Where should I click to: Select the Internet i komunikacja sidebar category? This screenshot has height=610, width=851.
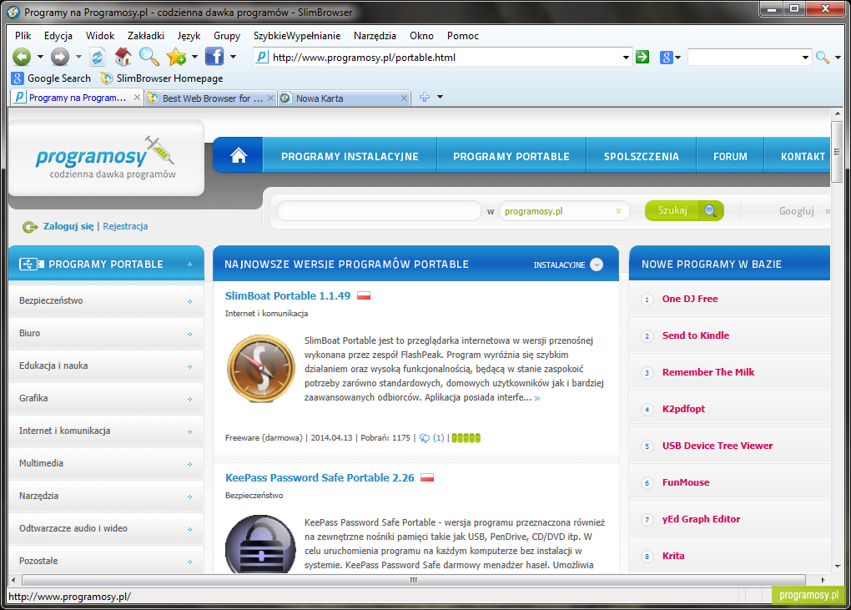click(x=106, y=431)
